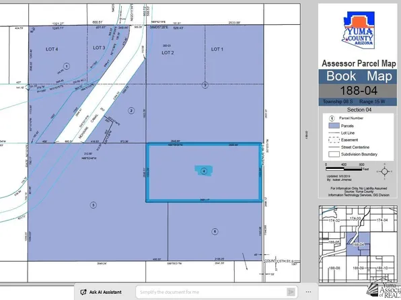Click parcel number 5 circle marker
Screen dimensions: 401x300
pos(94,205)
